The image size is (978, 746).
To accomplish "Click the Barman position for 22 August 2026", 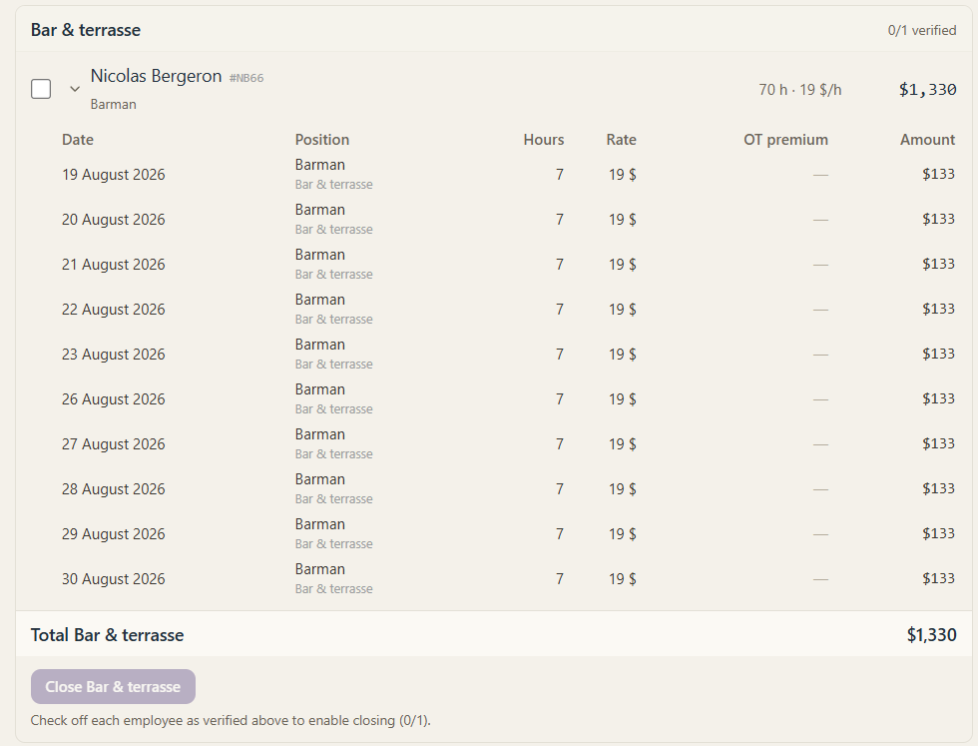I will coord(320,300).
